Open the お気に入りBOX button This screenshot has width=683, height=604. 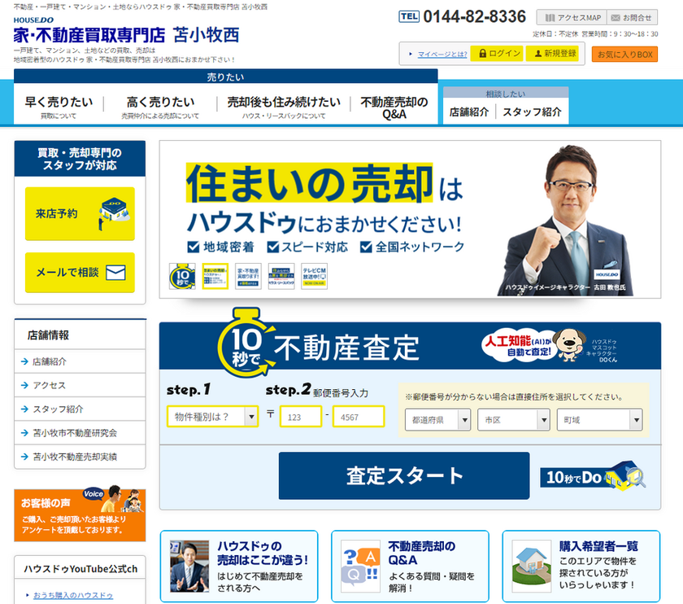pos(624,55)
